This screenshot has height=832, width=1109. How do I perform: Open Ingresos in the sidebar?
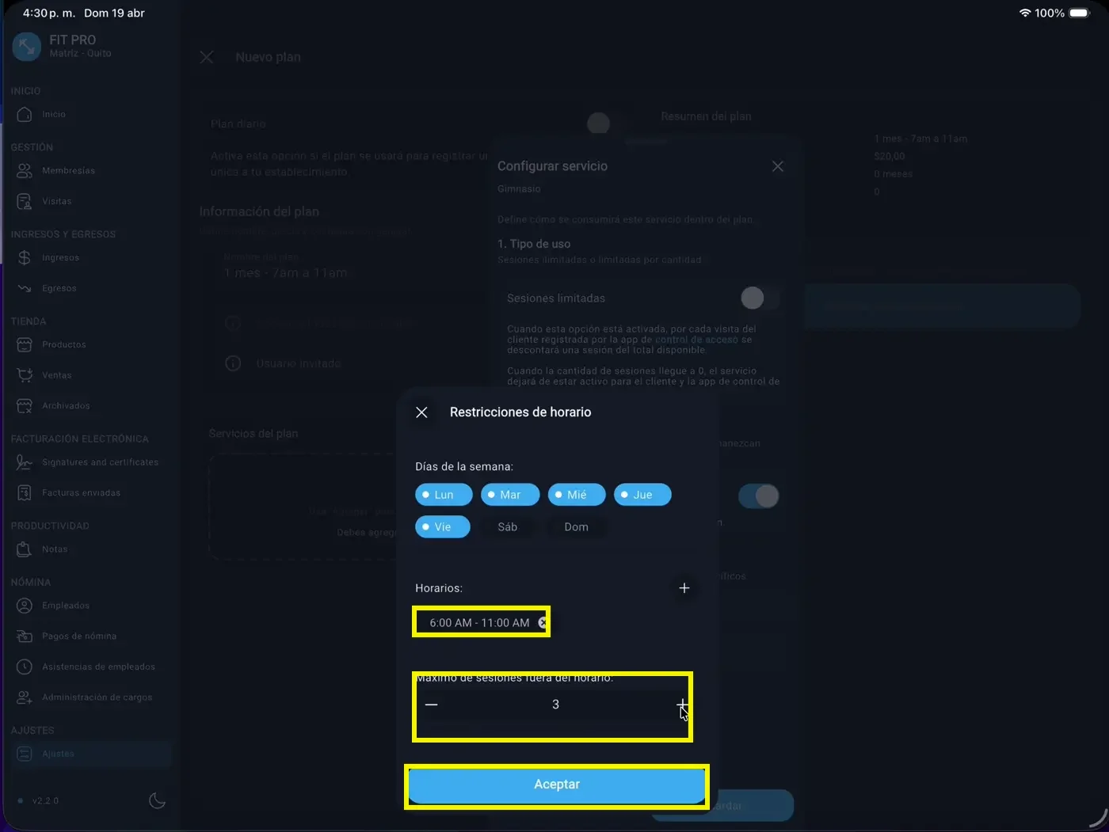[60, 258]
